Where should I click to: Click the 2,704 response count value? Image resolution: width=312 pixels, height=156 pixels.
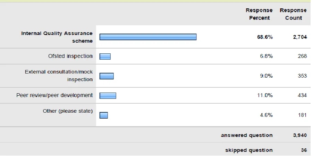[300, 37]
